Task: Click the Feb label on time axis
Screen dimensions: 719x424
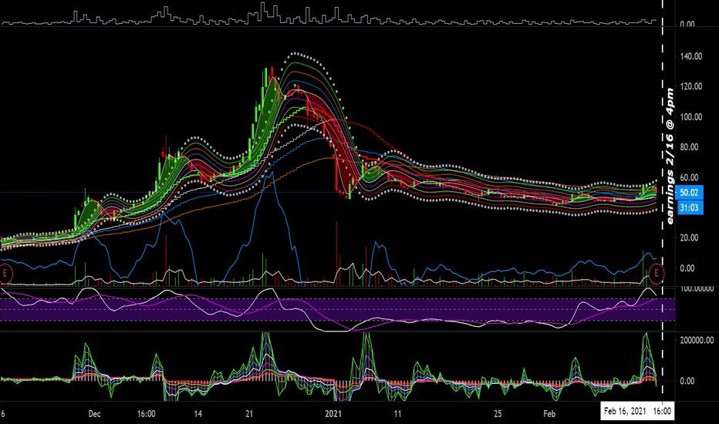Action: (549, 414)
